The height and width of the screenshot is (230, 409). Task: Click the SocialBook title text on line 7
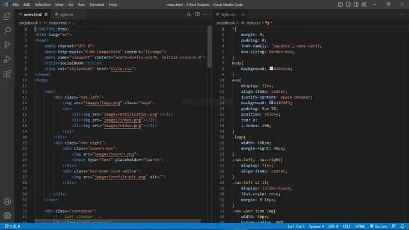(x=72, y=63)
